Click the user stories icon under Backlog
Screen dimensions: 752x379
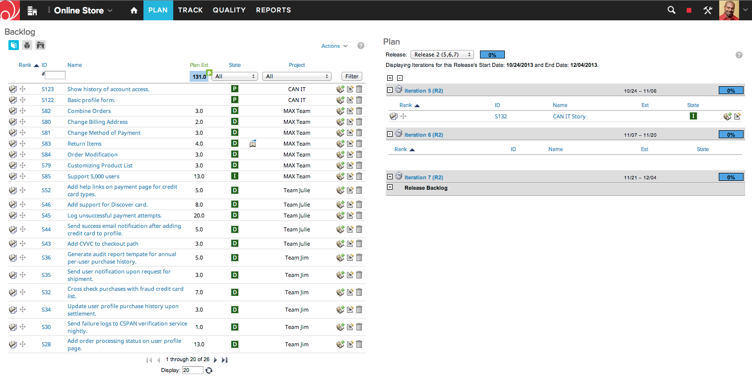point(13,45)
